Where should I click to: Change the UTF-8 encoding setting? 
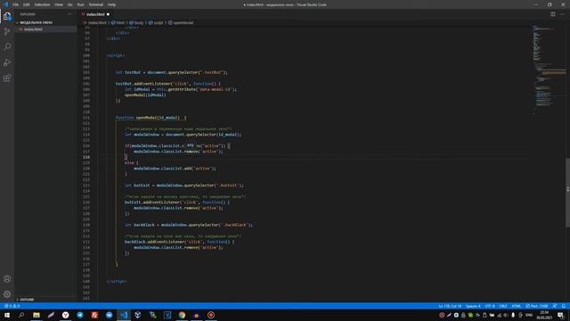point(490,306)
